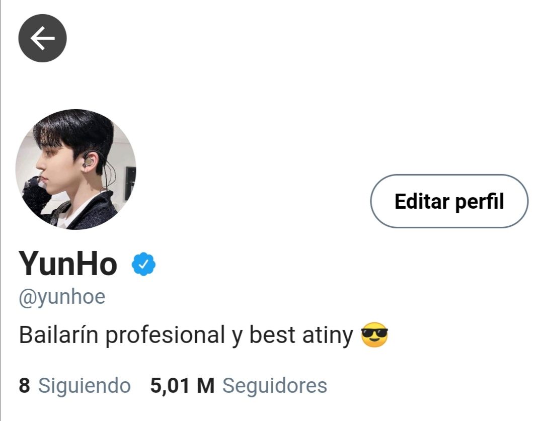Screen dimensions: 543x421
Task: Click the word profesional in the bio
Action: tap(165, 335)
